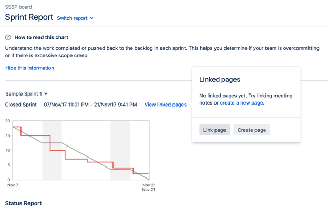Click the Status Report heading
The width and height of the screenshot is (328, 209).
tap(23, 203)
